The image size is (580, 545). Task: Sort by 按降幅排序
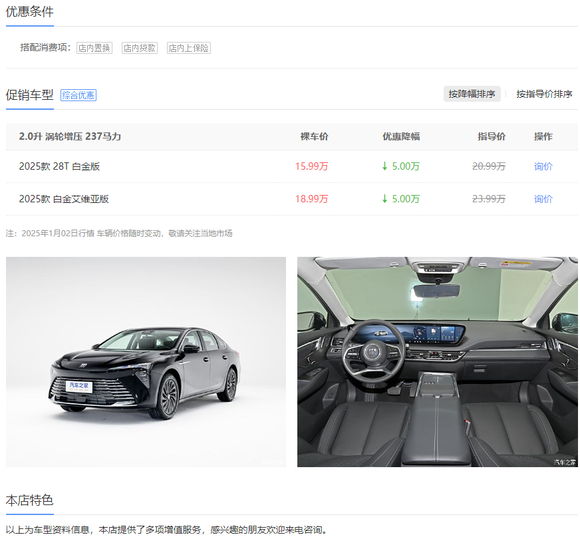pos(472,94)
